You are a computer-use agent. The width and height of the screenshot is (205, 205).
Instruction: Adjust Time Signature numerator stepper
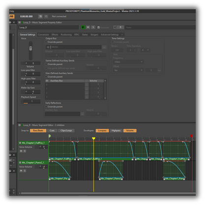[x=135, y=50]
